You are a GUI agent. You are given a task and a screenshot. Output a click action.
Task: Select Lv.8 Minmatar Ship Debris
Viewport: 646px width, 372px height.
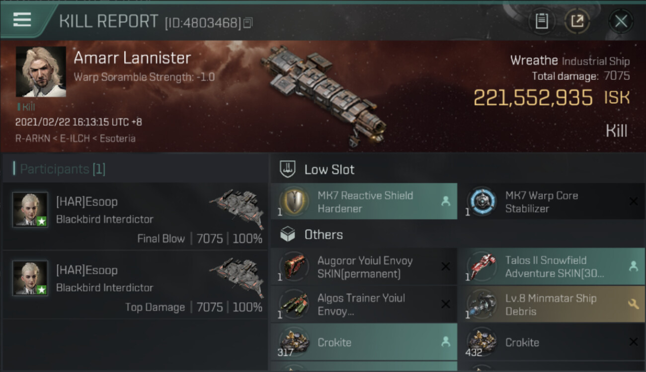pyautogui.click(x=552, y=305)
